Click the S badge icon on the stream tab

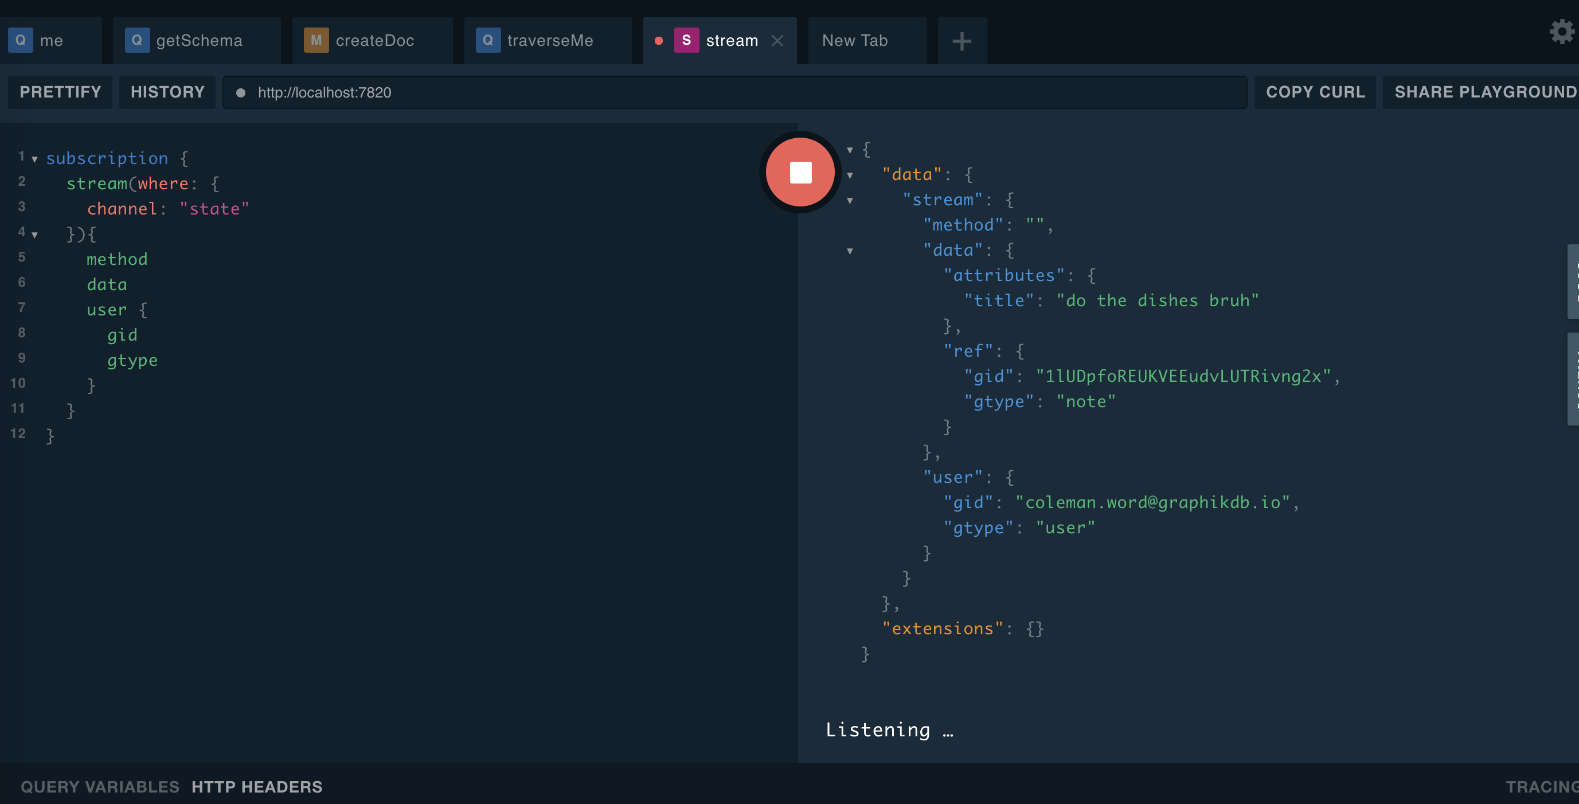coord(686,41)
